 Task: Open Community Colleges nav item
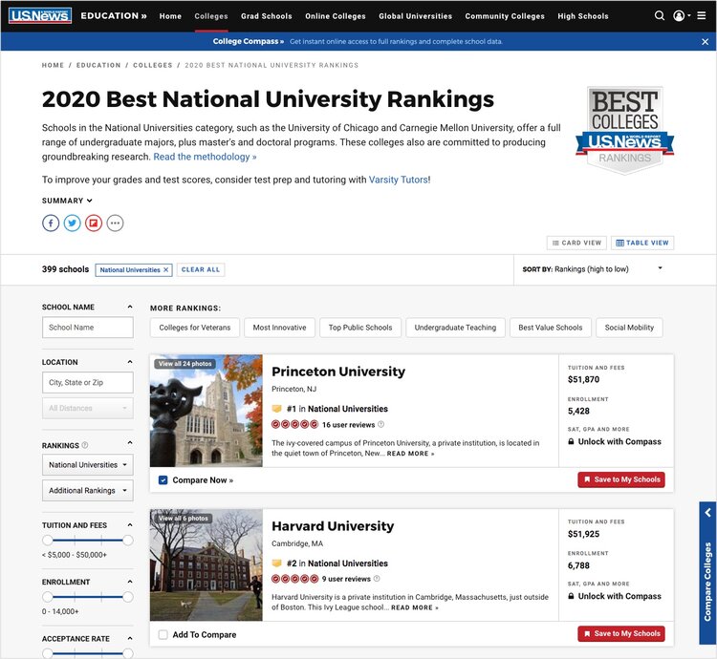(505, 16)
